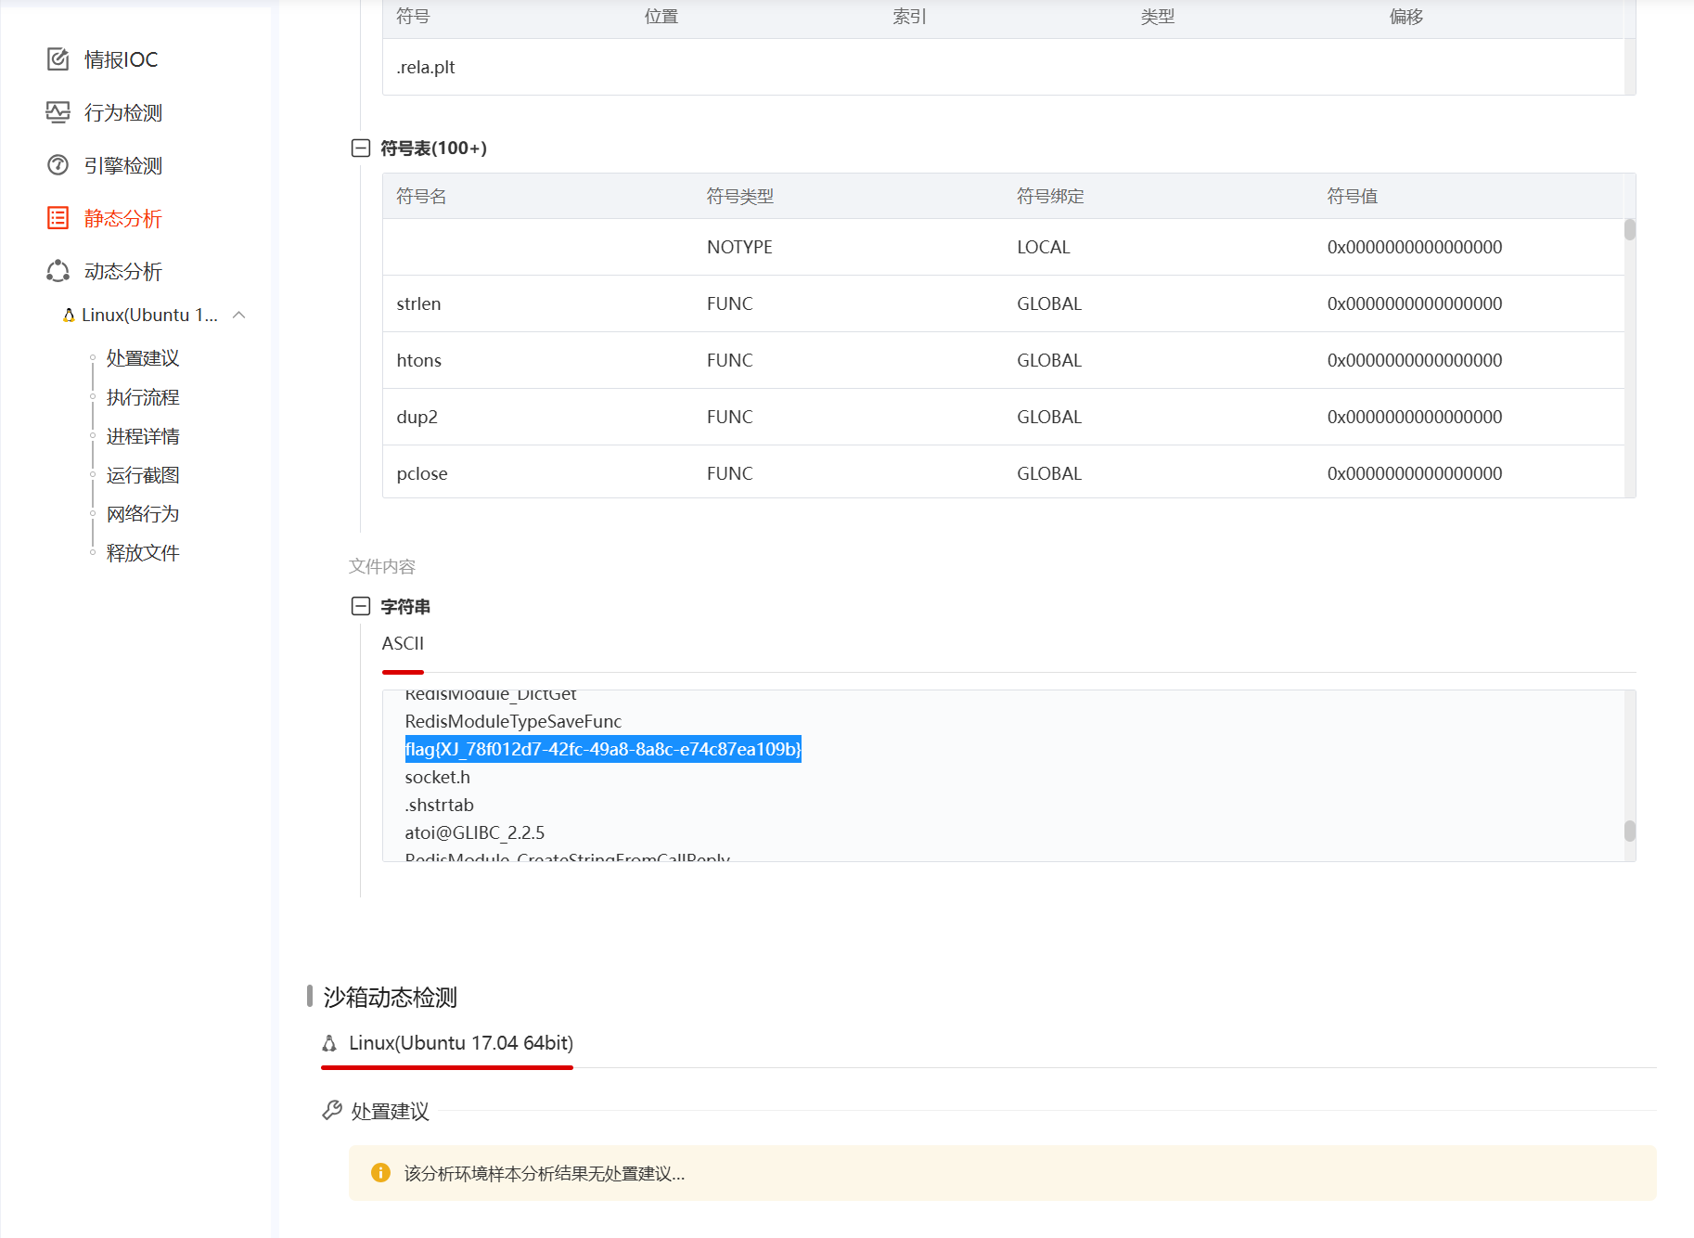Go to 进程详情 section

pyautogui.click(x=143, y=436)
